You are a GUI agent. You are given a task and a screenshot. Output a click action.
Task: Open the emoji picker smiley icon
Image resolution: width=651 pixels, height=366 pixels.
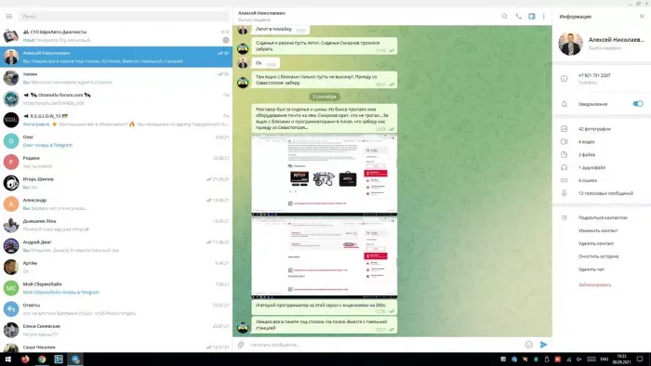click(528, 345)
